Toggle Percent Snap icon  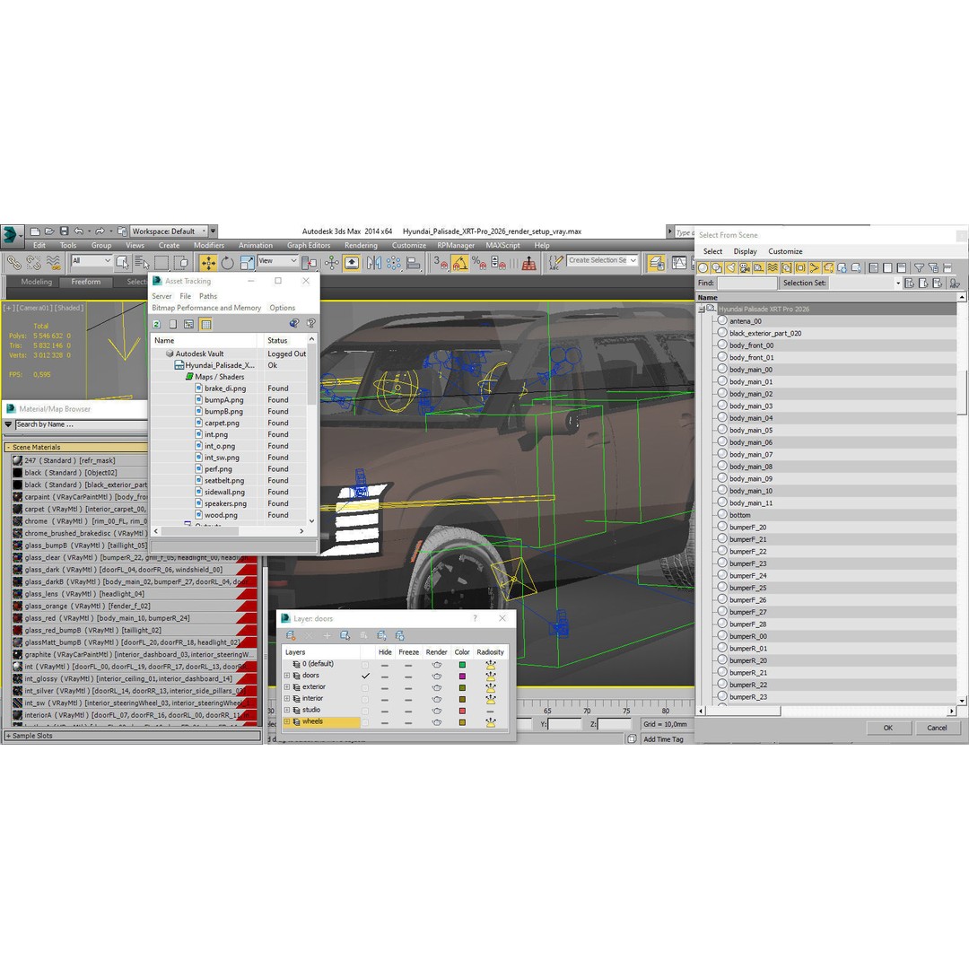pos(479,263)
